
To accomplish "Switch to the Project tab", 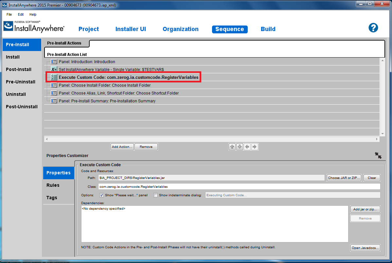I will pos(88,29).
